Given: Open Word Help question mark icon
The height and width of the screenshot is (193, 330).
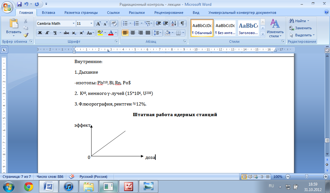Looking at the screenshot, I should tap(326, 12).
